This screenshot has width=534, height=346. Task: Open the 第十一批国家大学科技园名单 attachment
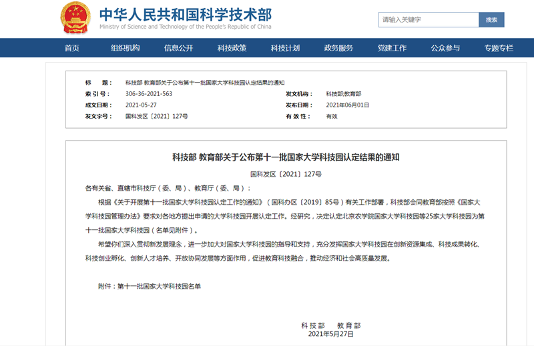click(x=159, y=286)
